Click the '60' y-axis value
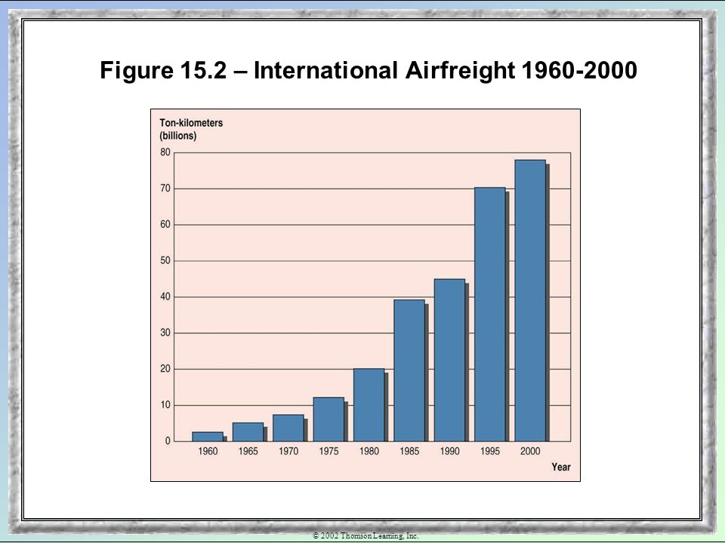 coord(165,225)
